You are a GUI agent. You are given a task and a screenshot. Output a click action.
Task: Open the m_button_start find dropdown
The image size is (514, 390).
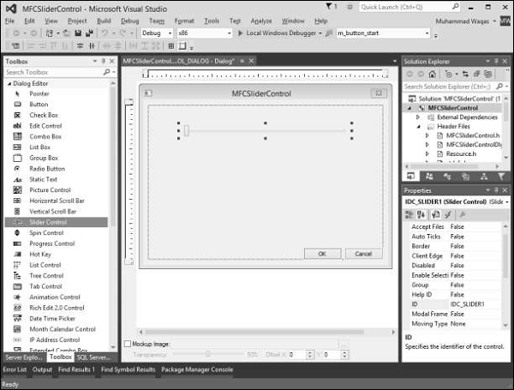(427, 33)
